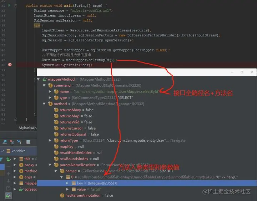This screenshot has height=201, width=257.
Task: Click the restore layout icon left of Variables
Action: (2, 151)
